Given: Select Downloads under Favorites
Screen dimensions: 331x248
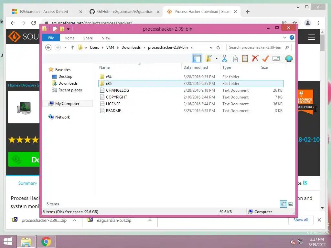Looking at the screenshot, I should point(68,83).
